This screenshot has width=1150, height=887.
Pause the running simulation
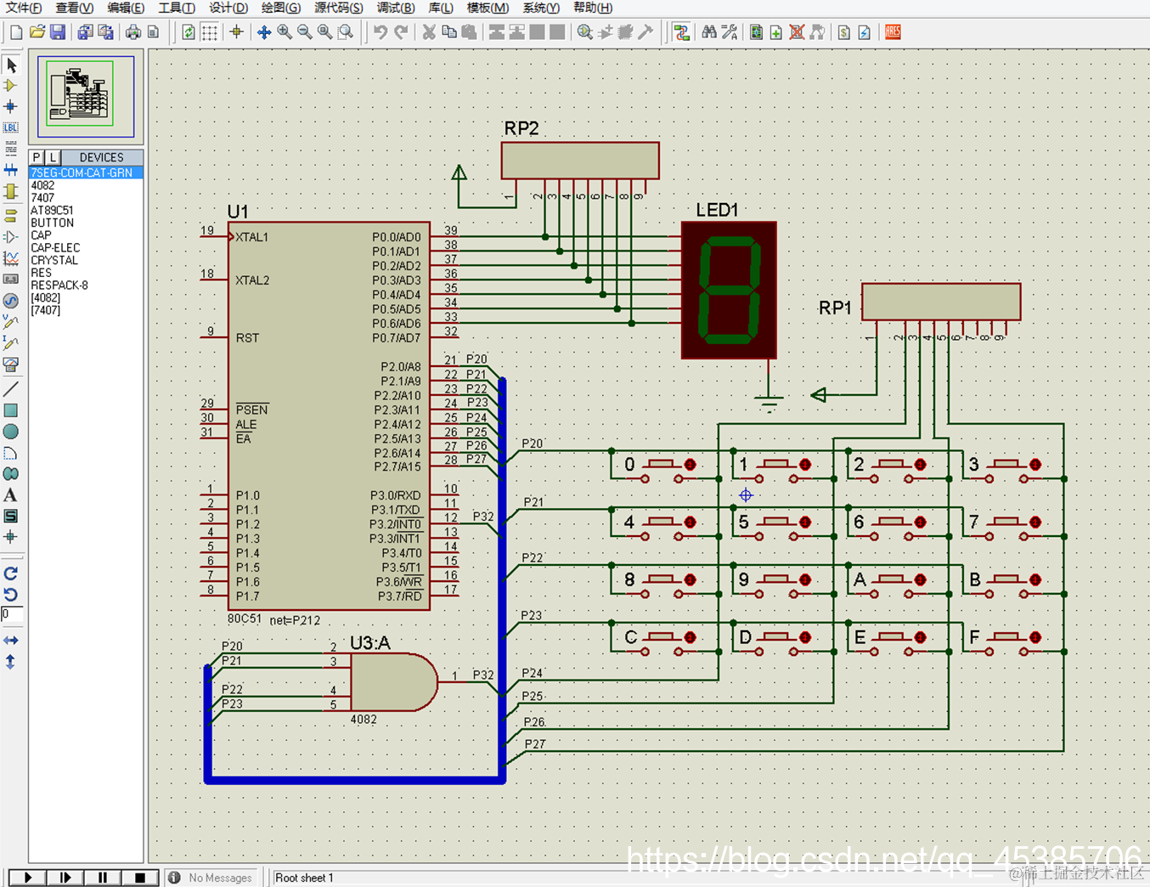103,878
